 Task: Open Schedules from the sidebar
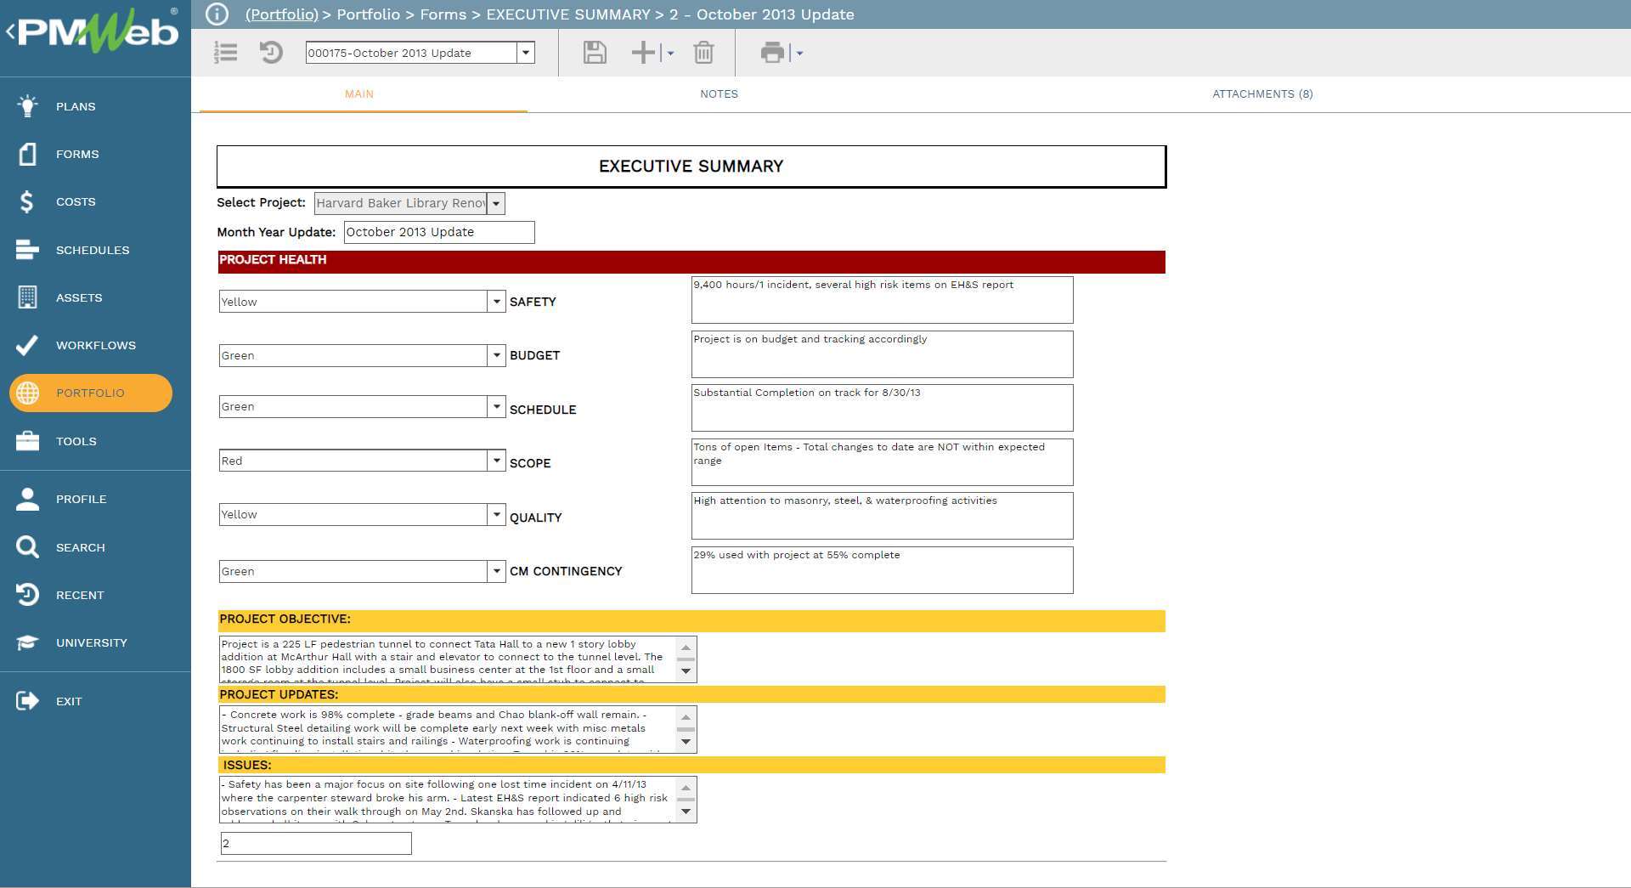pos(93,250)
